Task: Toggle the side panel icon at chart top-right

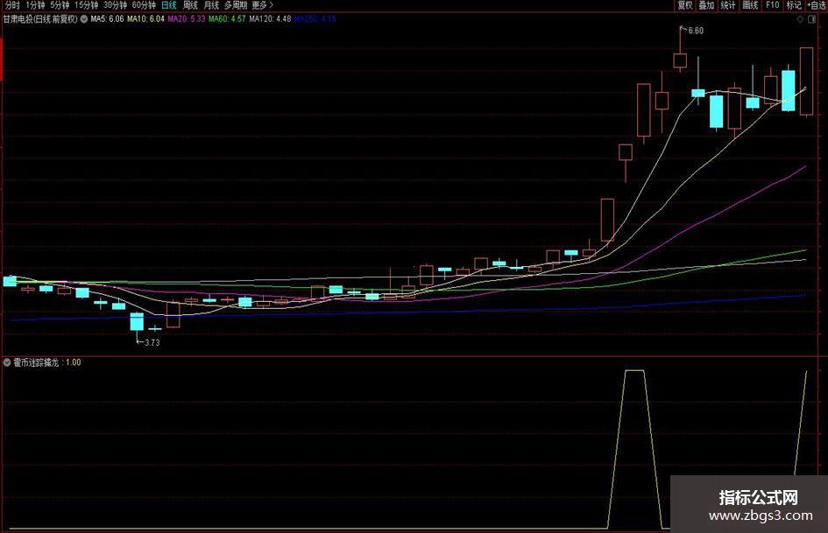Action: [811, 19]
